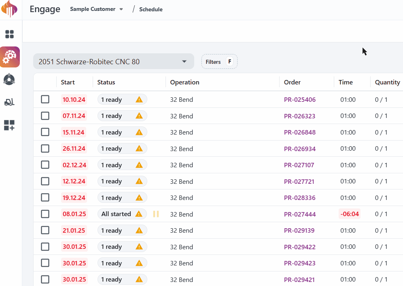Click the Engage flame logo

[10, 8]
